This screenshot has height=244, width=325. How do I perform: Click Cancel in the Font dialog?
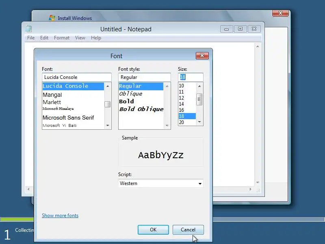point(188,230)
